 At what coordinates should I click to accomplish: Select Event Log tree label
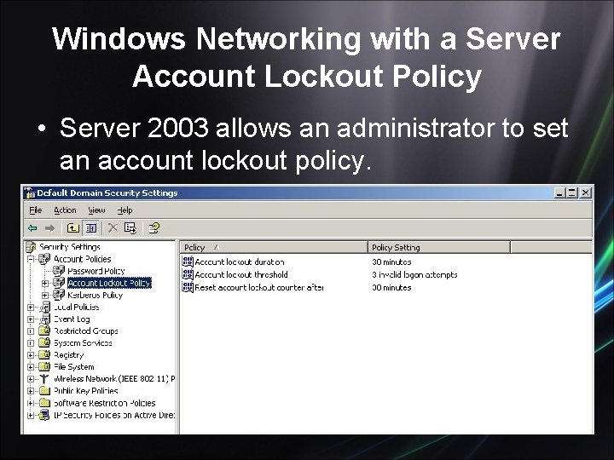tap(72, 319)
